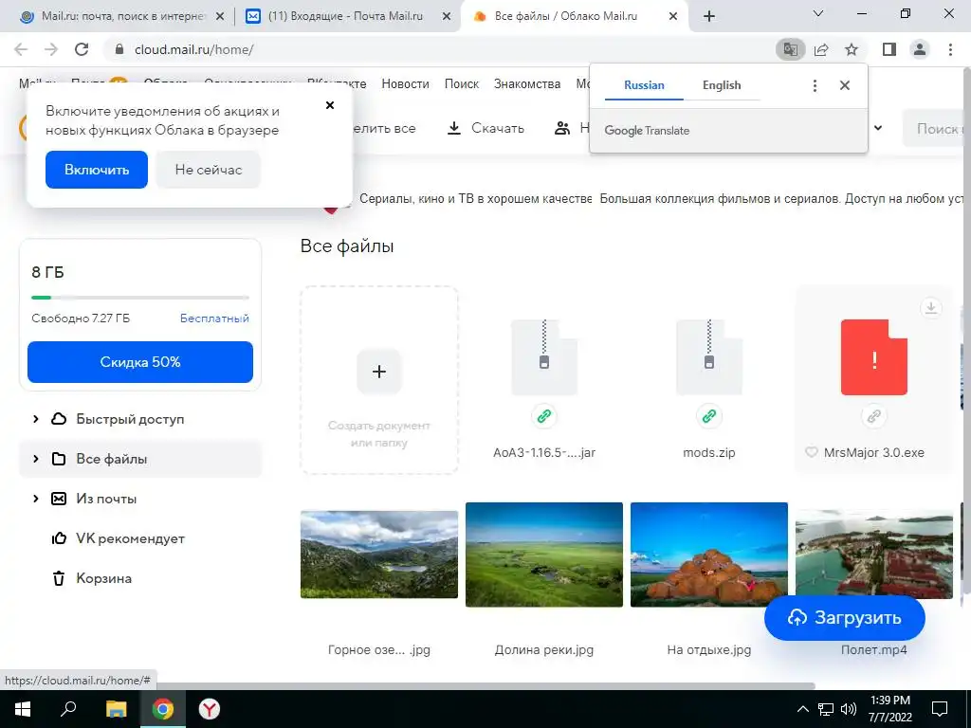Open dropdown chevron beside the search field
This screenshot has height=728, width=971.
click(x=877, y=128)
